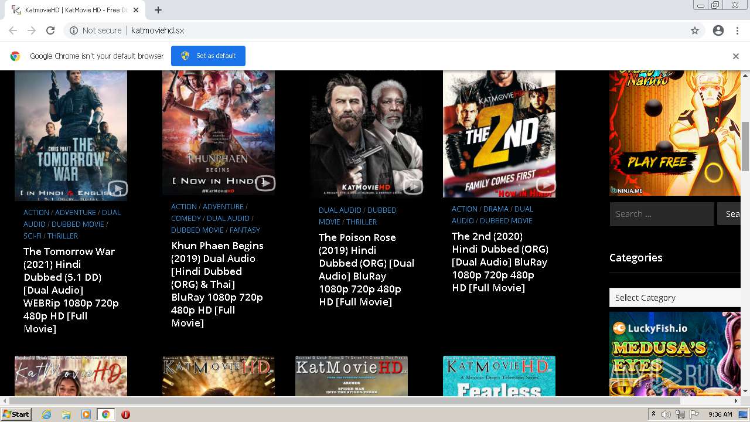
Task: Expand the Select Category dropdown
Action: (675, 298)
